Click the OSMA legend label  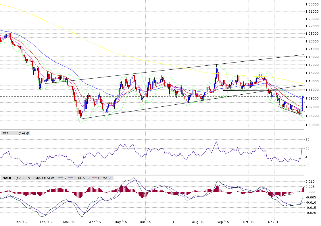(103, 178)
